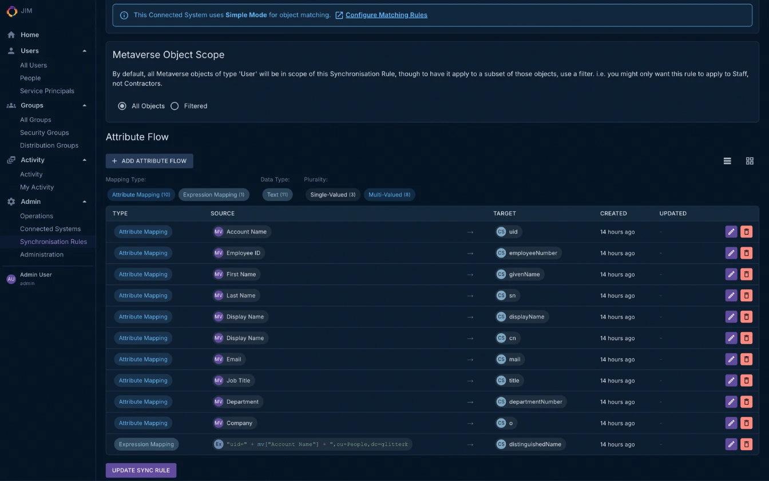Click the Add Attribute Flow button

coord(149,161)
